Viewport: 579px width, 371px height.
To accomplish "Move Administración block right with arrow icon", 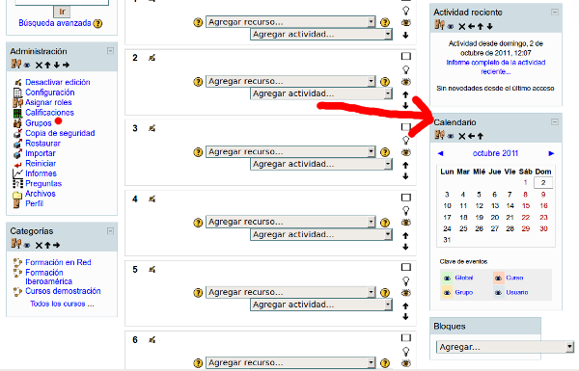I will click(66, 65).
